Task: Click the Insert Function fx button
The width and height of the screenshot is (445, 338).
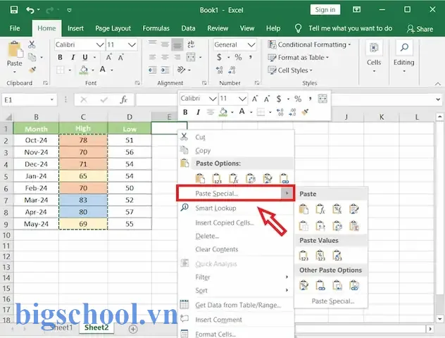Action: click(124, 99)
